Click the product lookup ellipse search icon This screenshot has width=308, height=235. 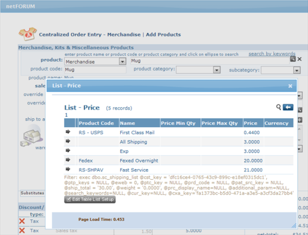click(x=292, y=59)
